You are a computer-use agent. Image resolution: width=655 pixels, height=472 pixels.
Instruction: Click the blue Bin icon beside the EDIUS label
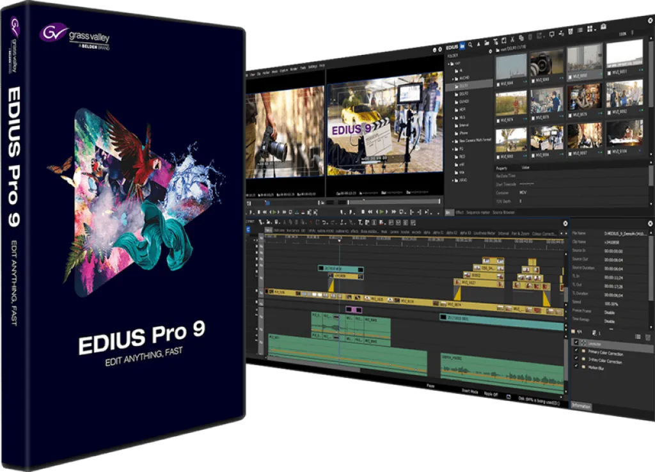(x=462, y=46)
